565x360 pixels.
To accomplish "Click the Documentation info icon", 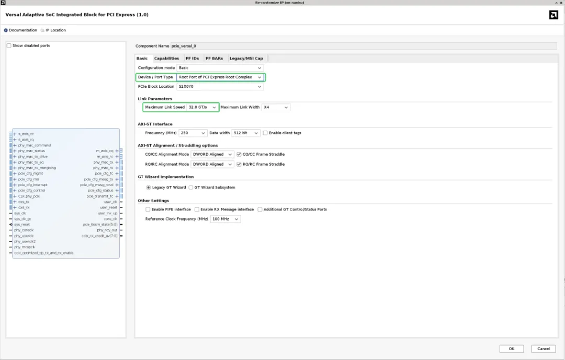I will pyautogui.click(x=6, y=30).
